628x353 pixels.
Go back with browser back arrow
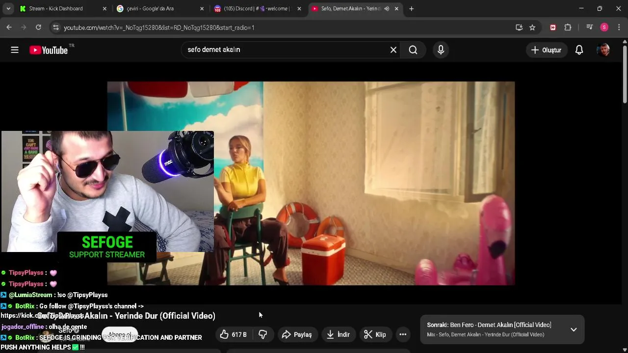click(x=9, y=27)
